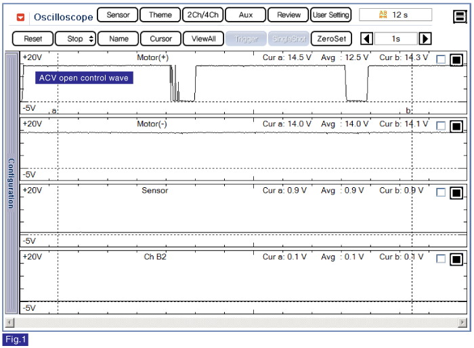Click the 1s time base field

tap(395, 39)
